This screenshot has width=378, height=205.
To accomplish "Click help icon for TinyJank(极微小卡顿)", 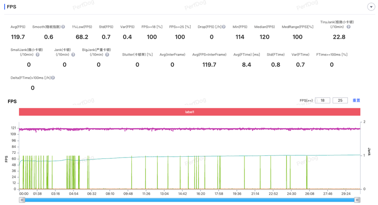I will [349, 27].
